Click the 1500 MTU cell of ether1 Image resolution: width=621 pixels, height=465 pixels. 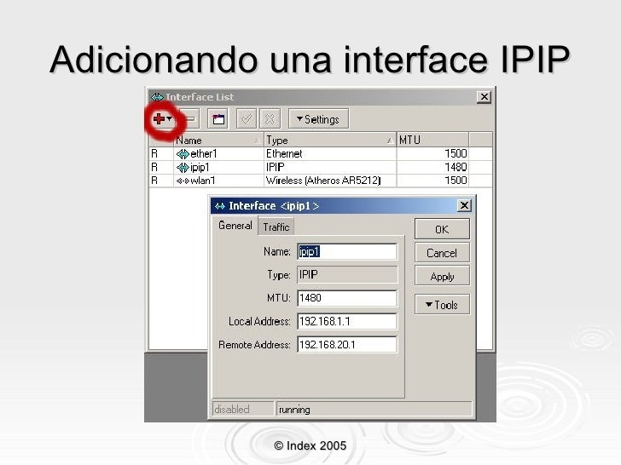[432, 154]
